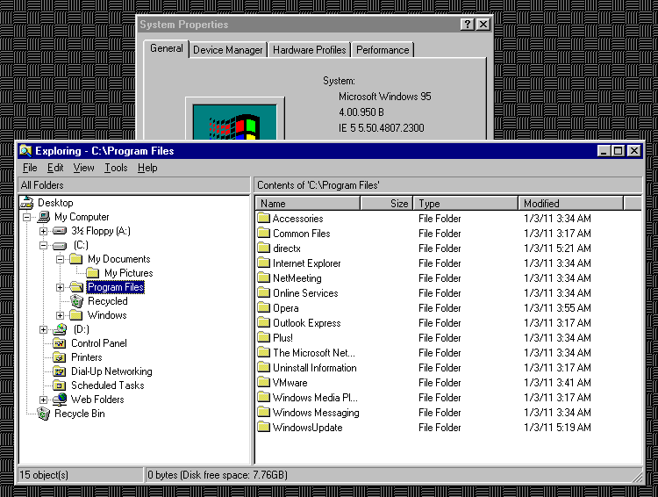
Task: Open the File menu
Action: click(x=30, y=168)
